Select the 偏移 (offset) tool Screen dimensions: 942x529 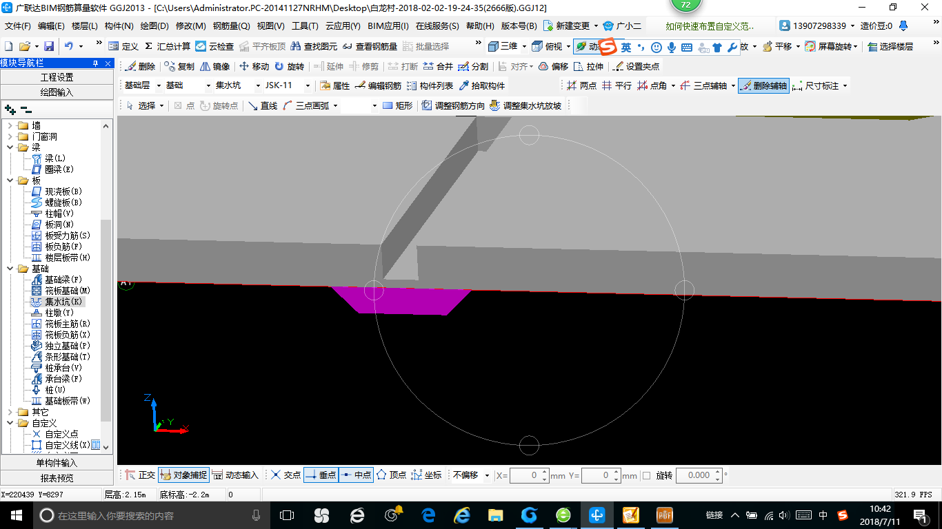(554, 67)
